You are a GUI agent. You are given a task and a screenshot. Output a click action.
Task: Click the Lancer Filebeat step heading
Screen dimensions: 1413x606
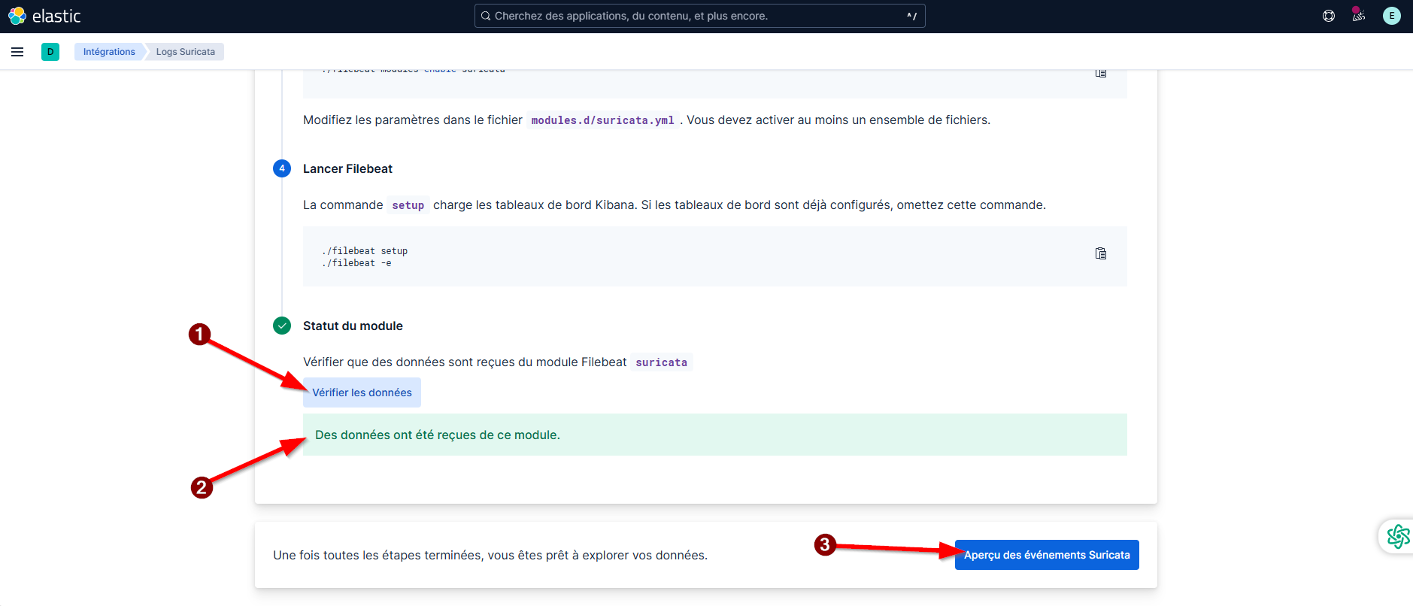coord(347,169)
